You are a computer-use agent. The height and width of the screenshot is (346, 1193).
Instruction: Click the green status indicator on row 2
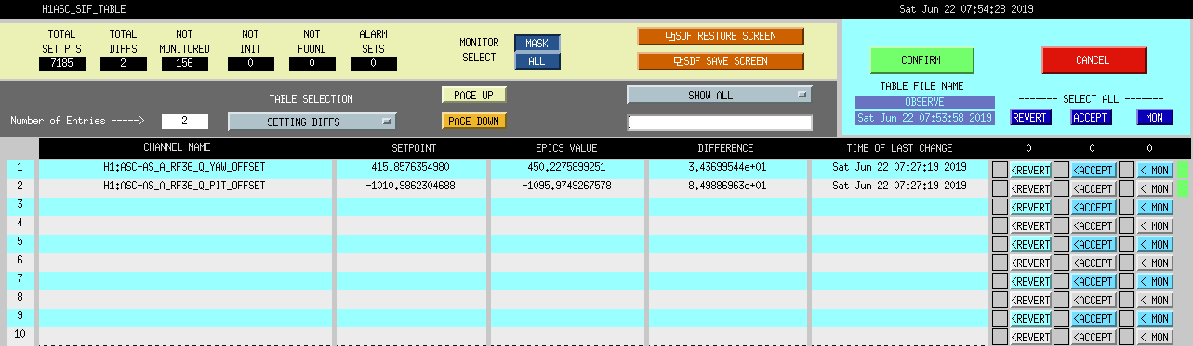[x=1183, y=188]
